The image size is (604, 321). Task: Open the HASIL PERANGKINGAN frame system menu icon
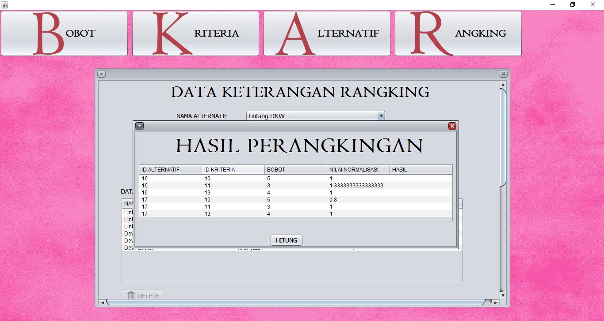click(x=139, y=126)
